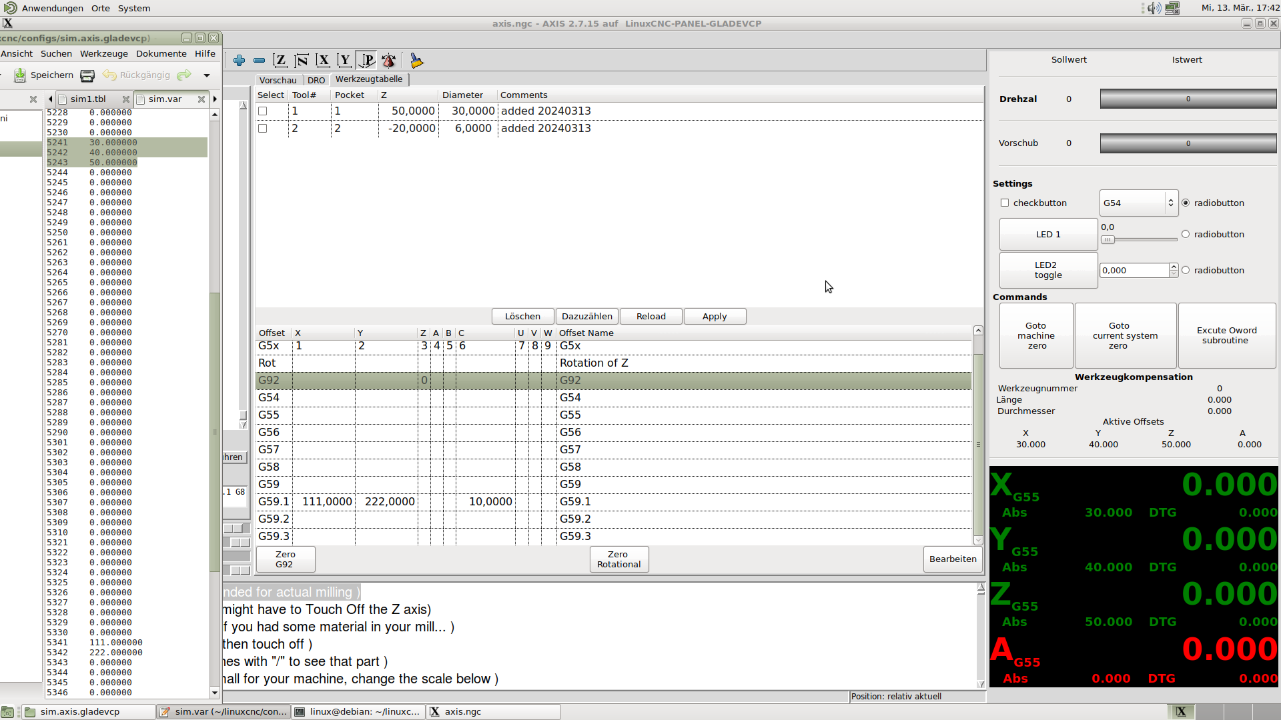
Task: Click the Dazuzählen button
Action: [x=587, y=317]
